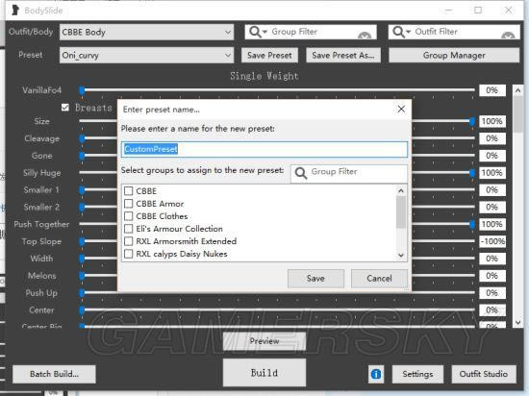Click the Group Filter magnifier icon in dialog
Screen dimensions: 529x396
301,173
